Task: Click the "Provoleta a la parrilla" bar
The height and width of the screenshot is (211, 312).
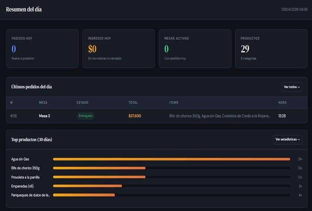Action: [99, 177]
